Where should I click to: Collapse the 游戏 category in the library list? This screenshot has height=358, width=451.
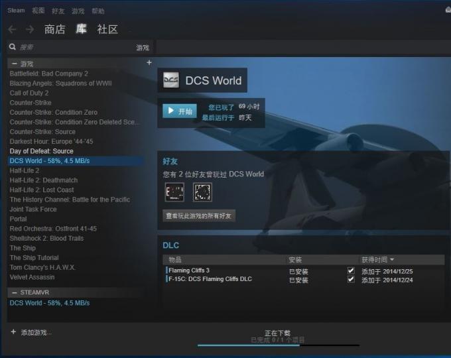14,64
